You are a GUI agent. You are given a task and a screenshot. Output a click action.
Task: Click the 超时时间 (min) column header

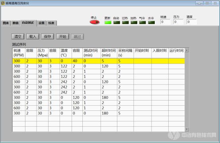(109, 53)
